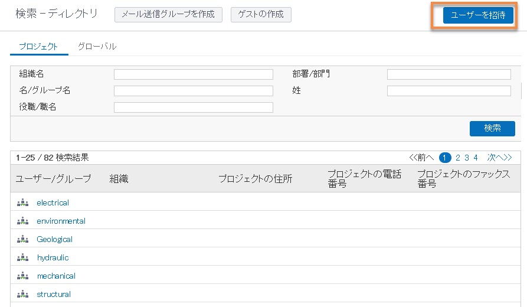Viewport: 527px width, 307px height.
Task: Click 次へ>> to view next page
Action: click(x=499, y=158)
